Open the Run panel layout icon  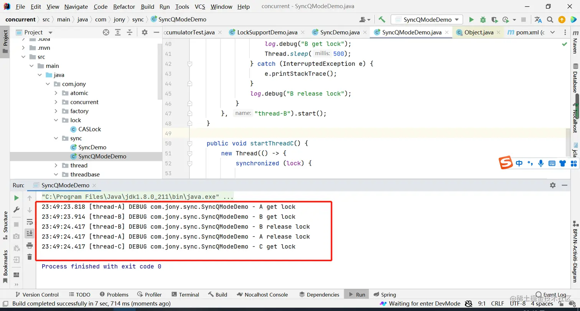pos(16,275)
